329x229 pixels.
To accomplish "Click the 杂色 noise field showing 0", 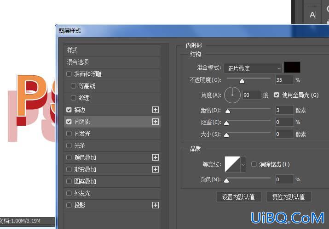I will coord(284,179).
